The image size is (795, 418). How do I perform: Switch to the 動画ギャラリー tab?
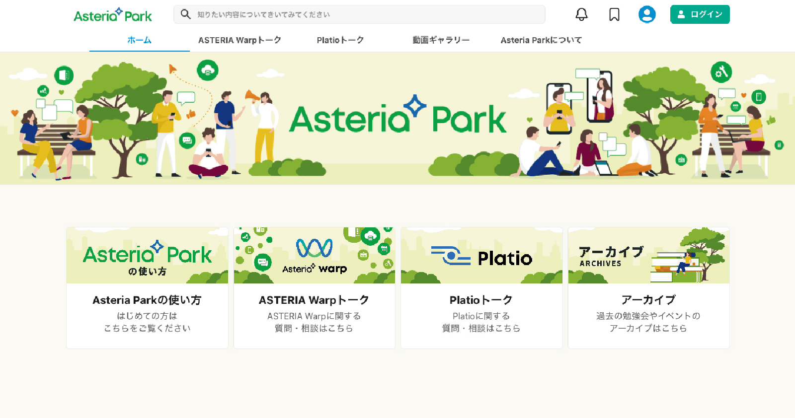pyautogui.click(x=441, y=40)
